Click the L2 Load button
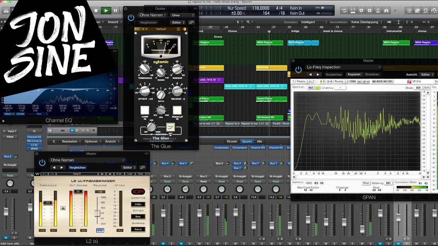Image resolution: width=438 pixels, height=246 pixels. point(130,174)
